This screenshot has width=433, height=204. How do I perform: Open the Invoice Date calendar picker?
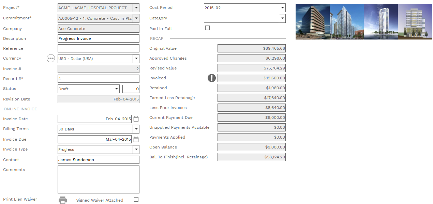[136, 119]
